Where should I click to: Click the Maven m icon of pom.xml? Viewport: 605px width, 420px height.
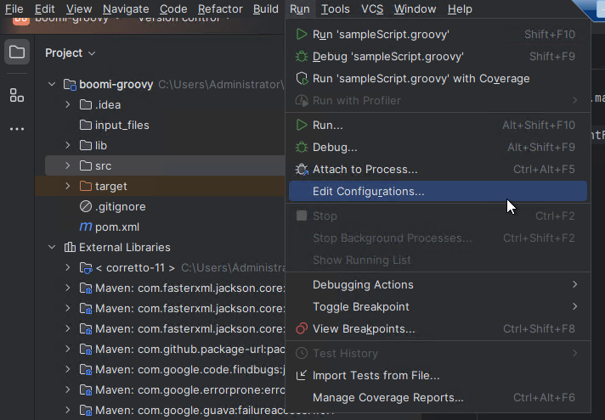pyautogui.click(x=86, y=227)
